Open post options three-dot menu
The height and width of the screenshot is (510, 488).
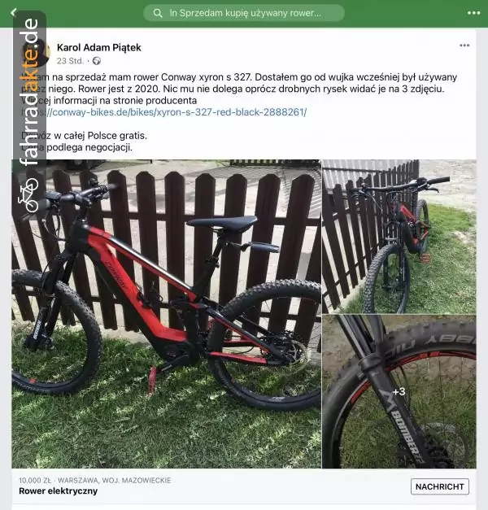point(464,46)
